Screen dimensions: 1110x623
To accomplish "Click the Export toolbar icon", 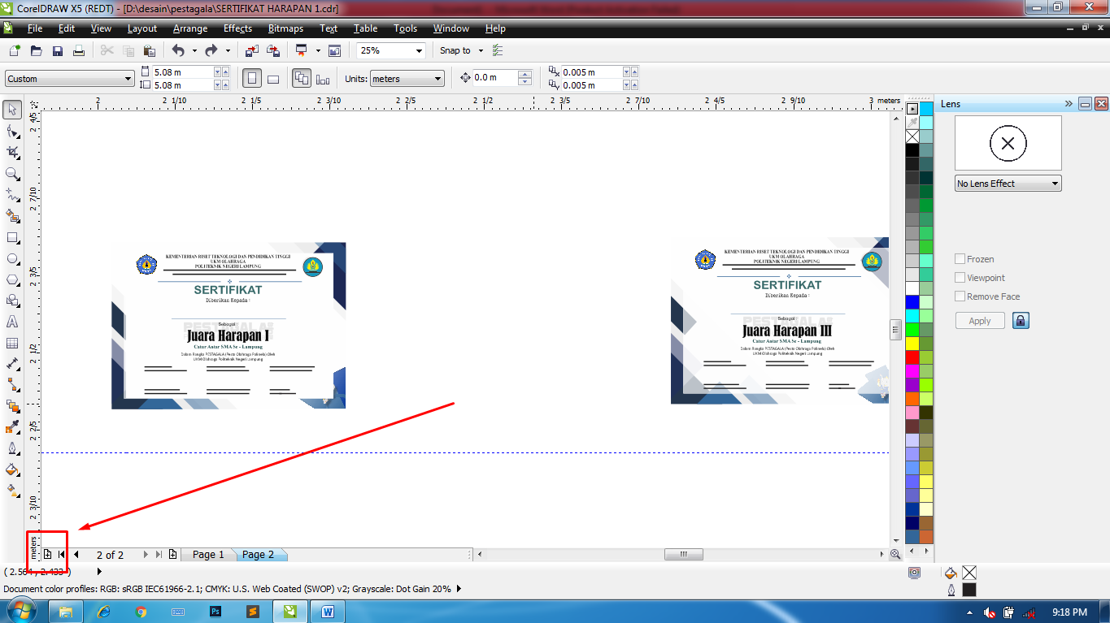I will point(273,50).
